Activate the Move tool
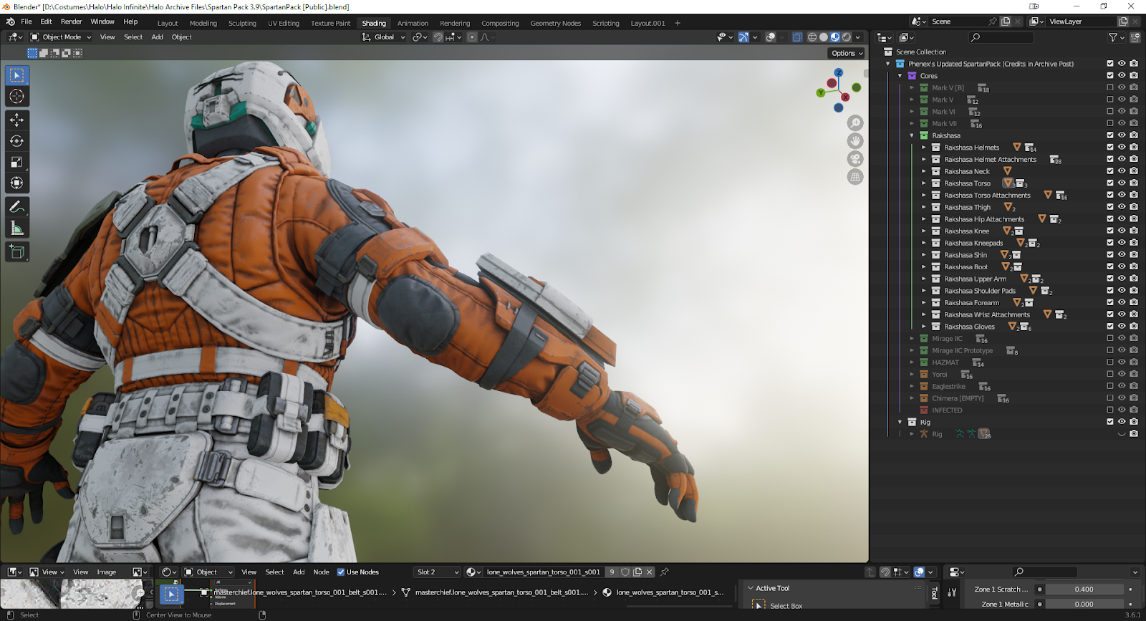Viewport: 1146px width, 621px height. pyautogui.click(x=17, y=120)
